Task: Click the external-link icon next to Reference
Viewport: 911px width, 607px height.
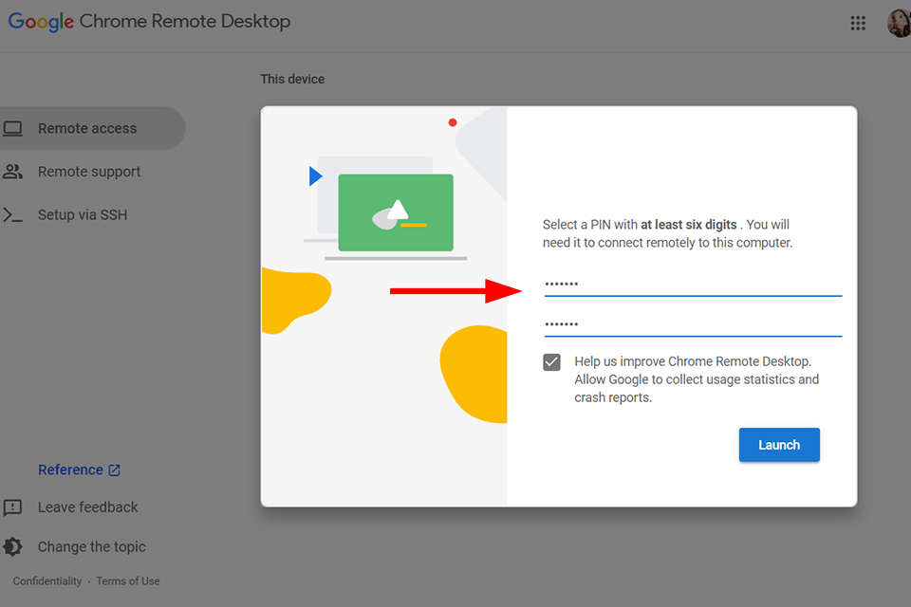Action: tap(115, 470)
